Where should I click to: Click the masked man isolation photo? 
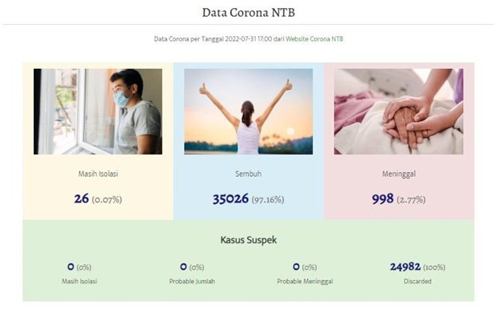[98, 111]
